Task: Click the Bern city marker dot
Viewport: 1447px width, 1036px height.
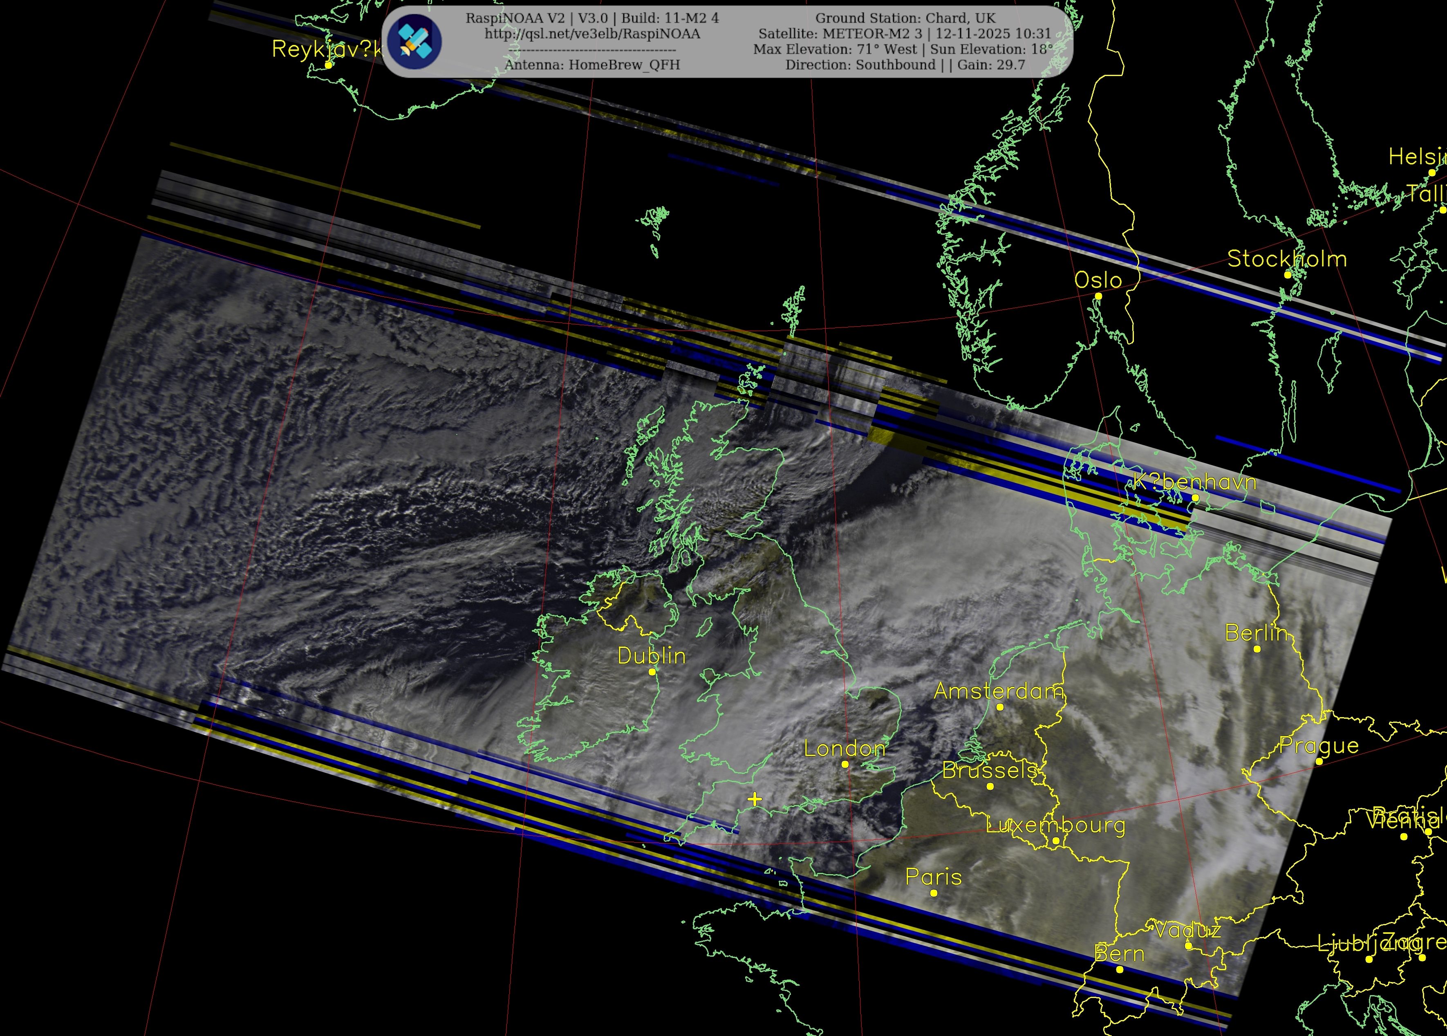Action: click(x=1119, y=970)
